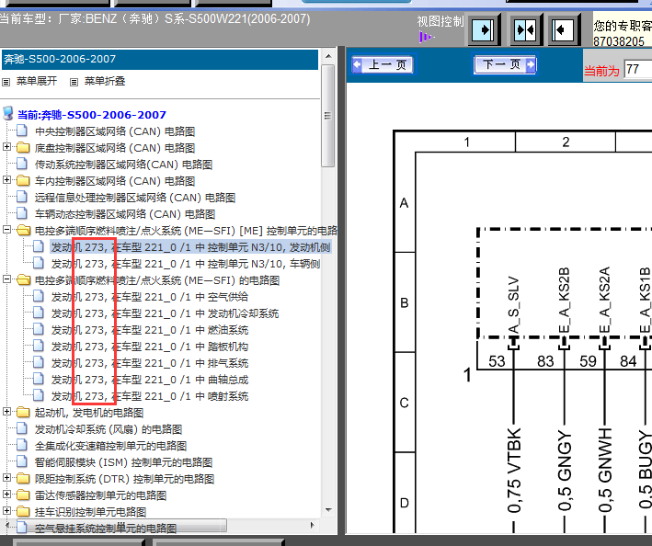Collapse the [ME] 控制单元的电路图 folder

tap(6, 230)
